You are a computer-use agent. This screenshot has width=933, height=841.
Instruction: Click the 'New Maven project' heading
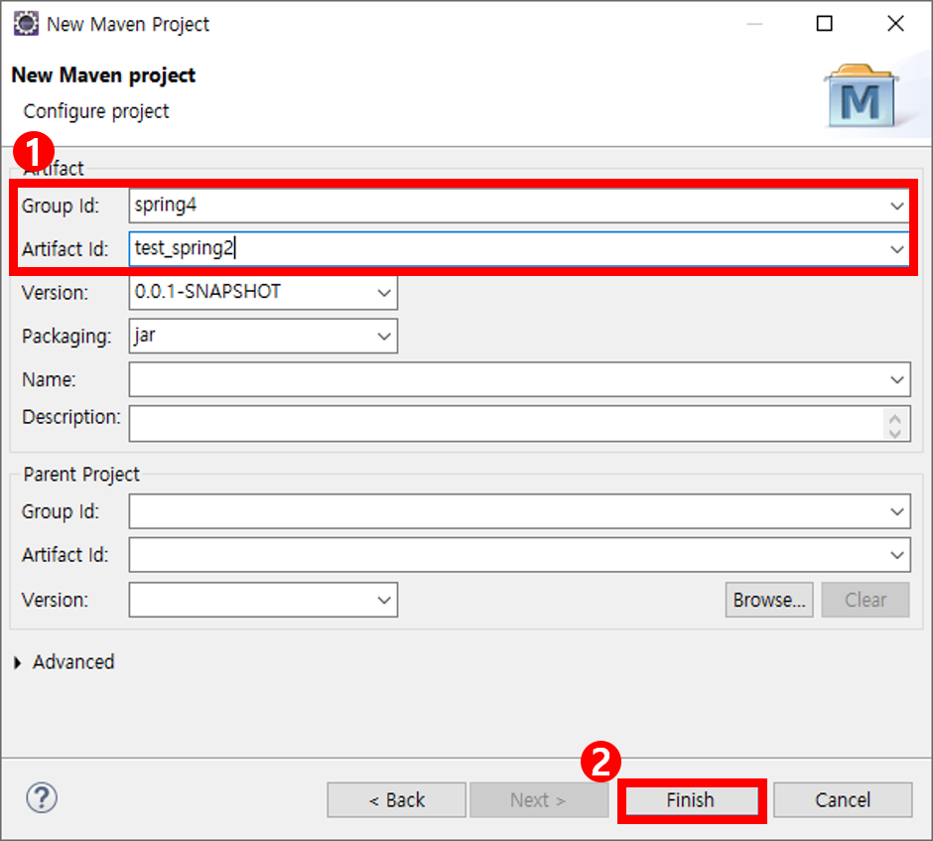pos(103,75)
